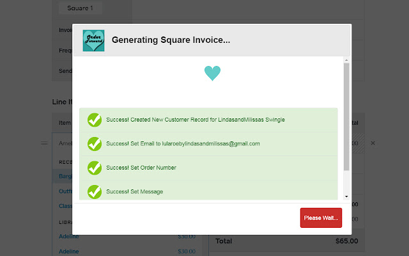This screenshot has width=409, height=256.
Task: Select the Square 1 tab
Action: [x=80, y=8]
